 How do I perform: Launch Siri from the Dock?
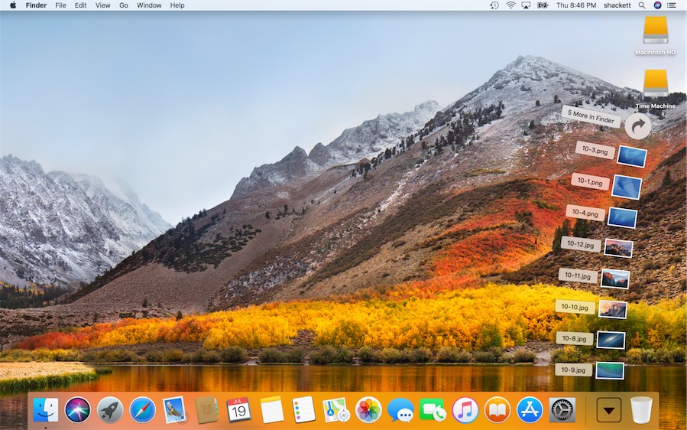pos(77,410)
